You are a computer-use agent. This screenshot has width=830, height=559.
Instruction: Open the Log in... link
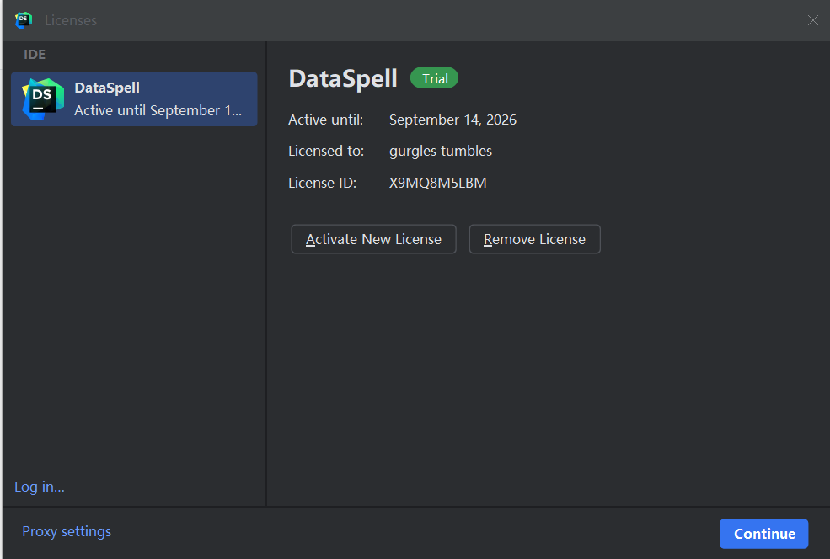tap(40, 487)
